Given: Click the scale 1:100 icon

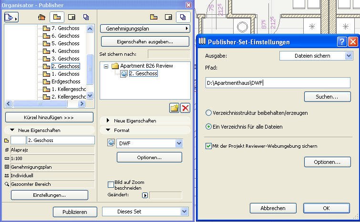Looking at the screenshot, I should pos(7,159).
